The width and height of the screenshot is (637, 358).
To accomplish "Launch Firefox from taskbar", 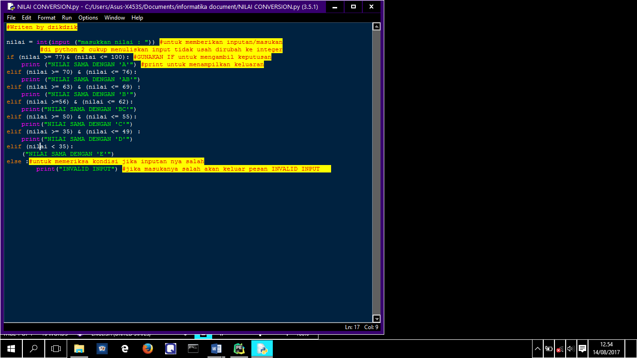I will click(x=148, y=348).
